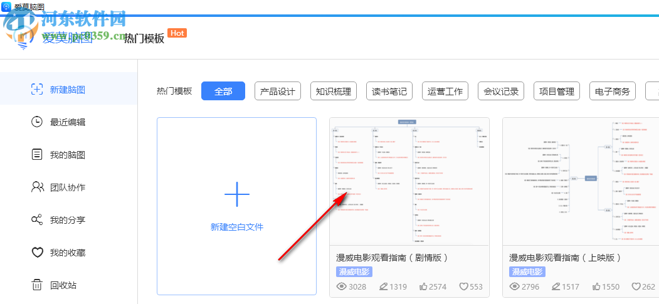Click the favorite count 553
The image size is (659, 304).
[476, 287]
